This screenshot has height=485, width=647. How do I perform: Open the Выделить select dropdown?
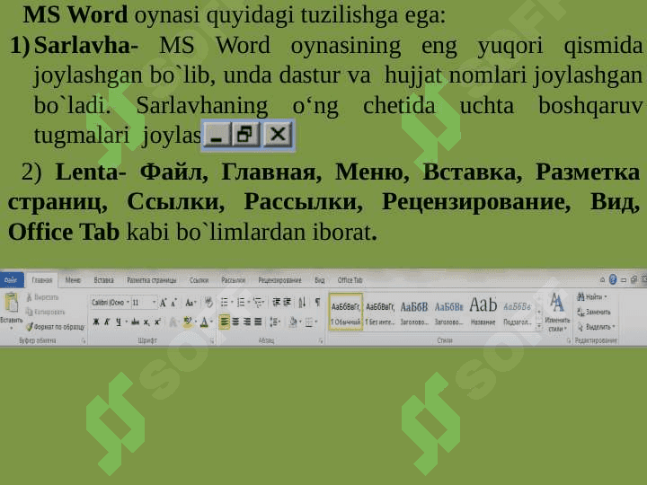596,327
